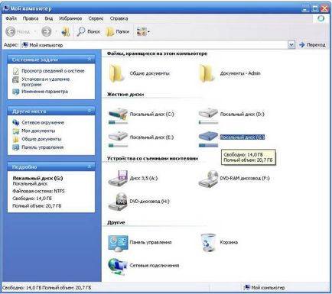Click the Go (Переход) button
Image resolution: width=332 pixels, height=294 pixels.
click(312, 45)
